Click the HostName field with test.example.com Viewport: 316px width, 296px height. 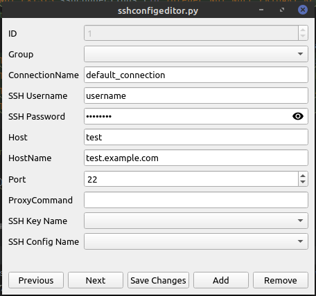(x=196, y=158)
